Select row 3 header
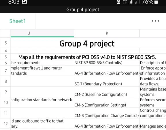This screenshot has width=166, height=130. (x=5, y=43)
